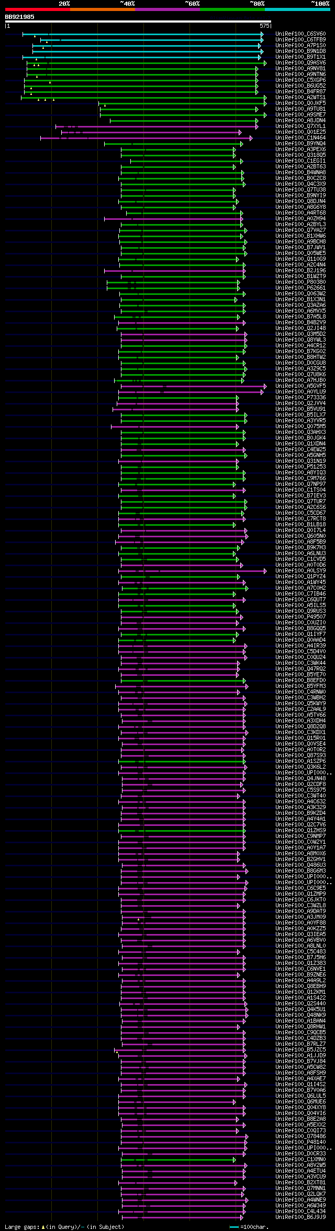Select label UniRef100_B8G6M3

[300, 871]
